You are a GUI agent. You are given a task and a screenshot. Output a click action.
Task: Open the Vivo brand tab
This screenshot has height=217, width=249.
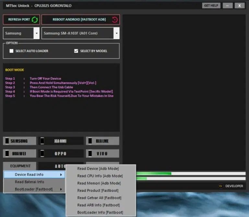pyautogui.click(x=102, y=154)
